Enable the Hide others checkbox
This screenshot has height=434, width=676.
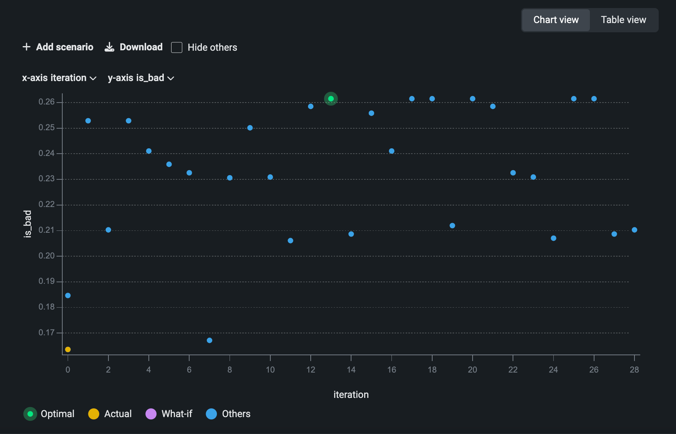pos(176,47)
